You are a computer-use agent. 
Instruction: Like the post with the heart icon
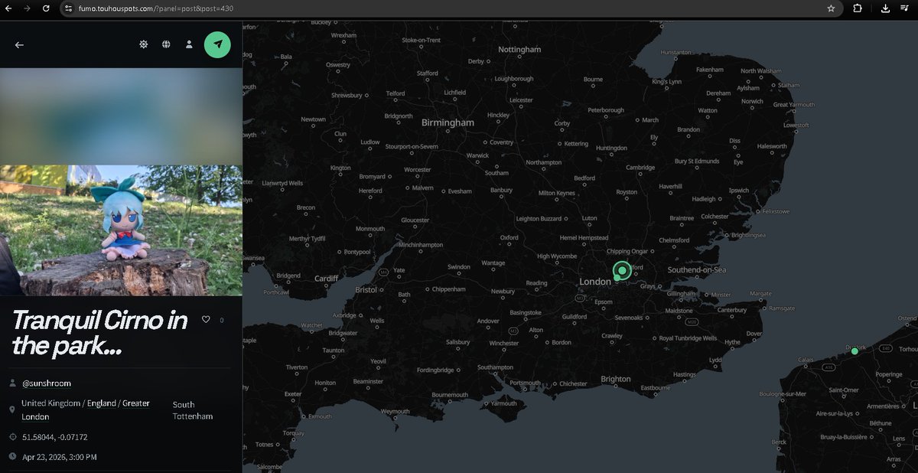click(206, 319)
